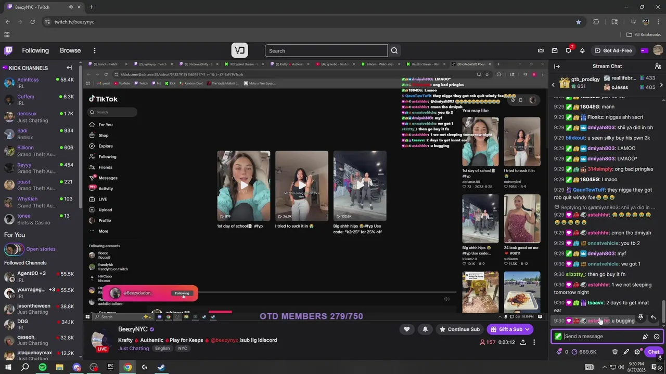Click the moderator shield icon below chat

click(614, 352)
